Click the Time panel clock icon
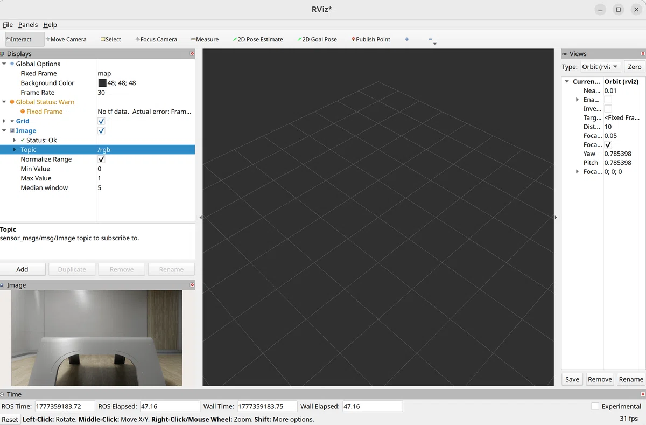The image size is (646, 425). point(3,394)
